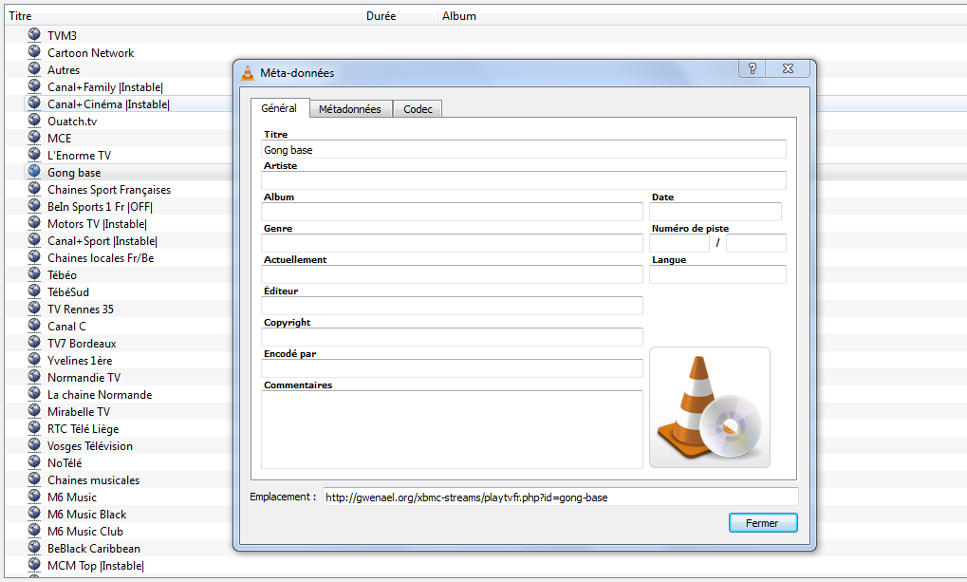The width and height of the screenshot is (967, 582).
Task: Click the globe icon for Canal+Sport |Instable|
Action: [34, 239]
